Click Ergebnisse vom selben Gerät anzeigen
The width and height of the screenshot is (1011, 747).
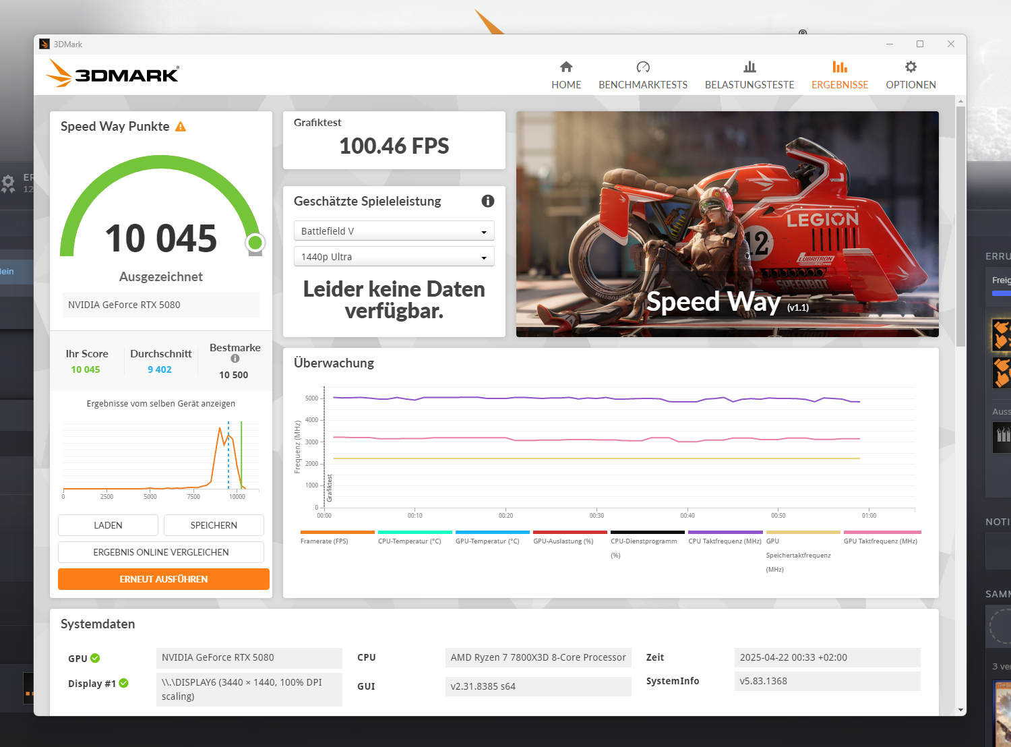(x=161, y=404)
